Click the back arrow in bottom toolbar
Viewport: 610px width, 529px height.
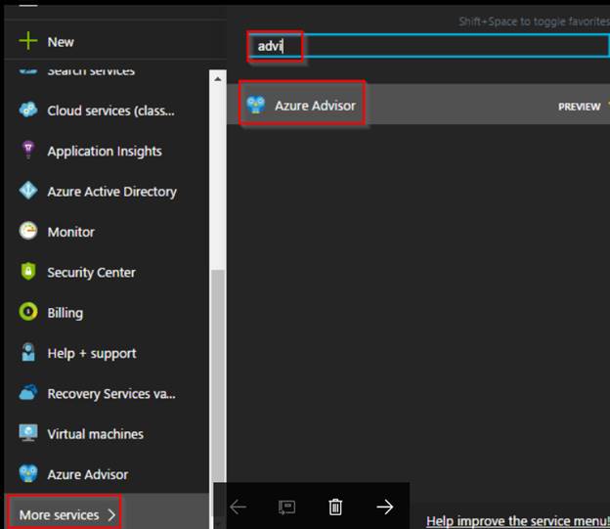click(x=238, y=507)
